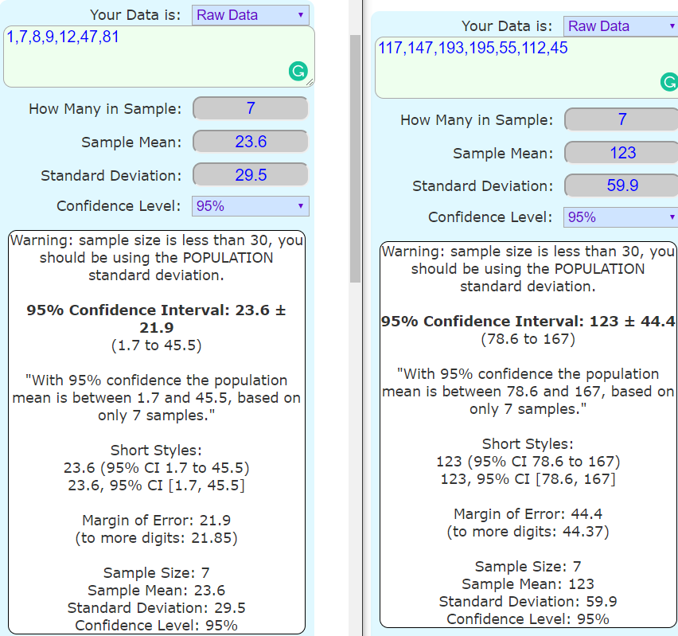Click the short style '123 (95% CI 78.6 to 167)'
Screen dimensions: 678x636
[528, 462]
